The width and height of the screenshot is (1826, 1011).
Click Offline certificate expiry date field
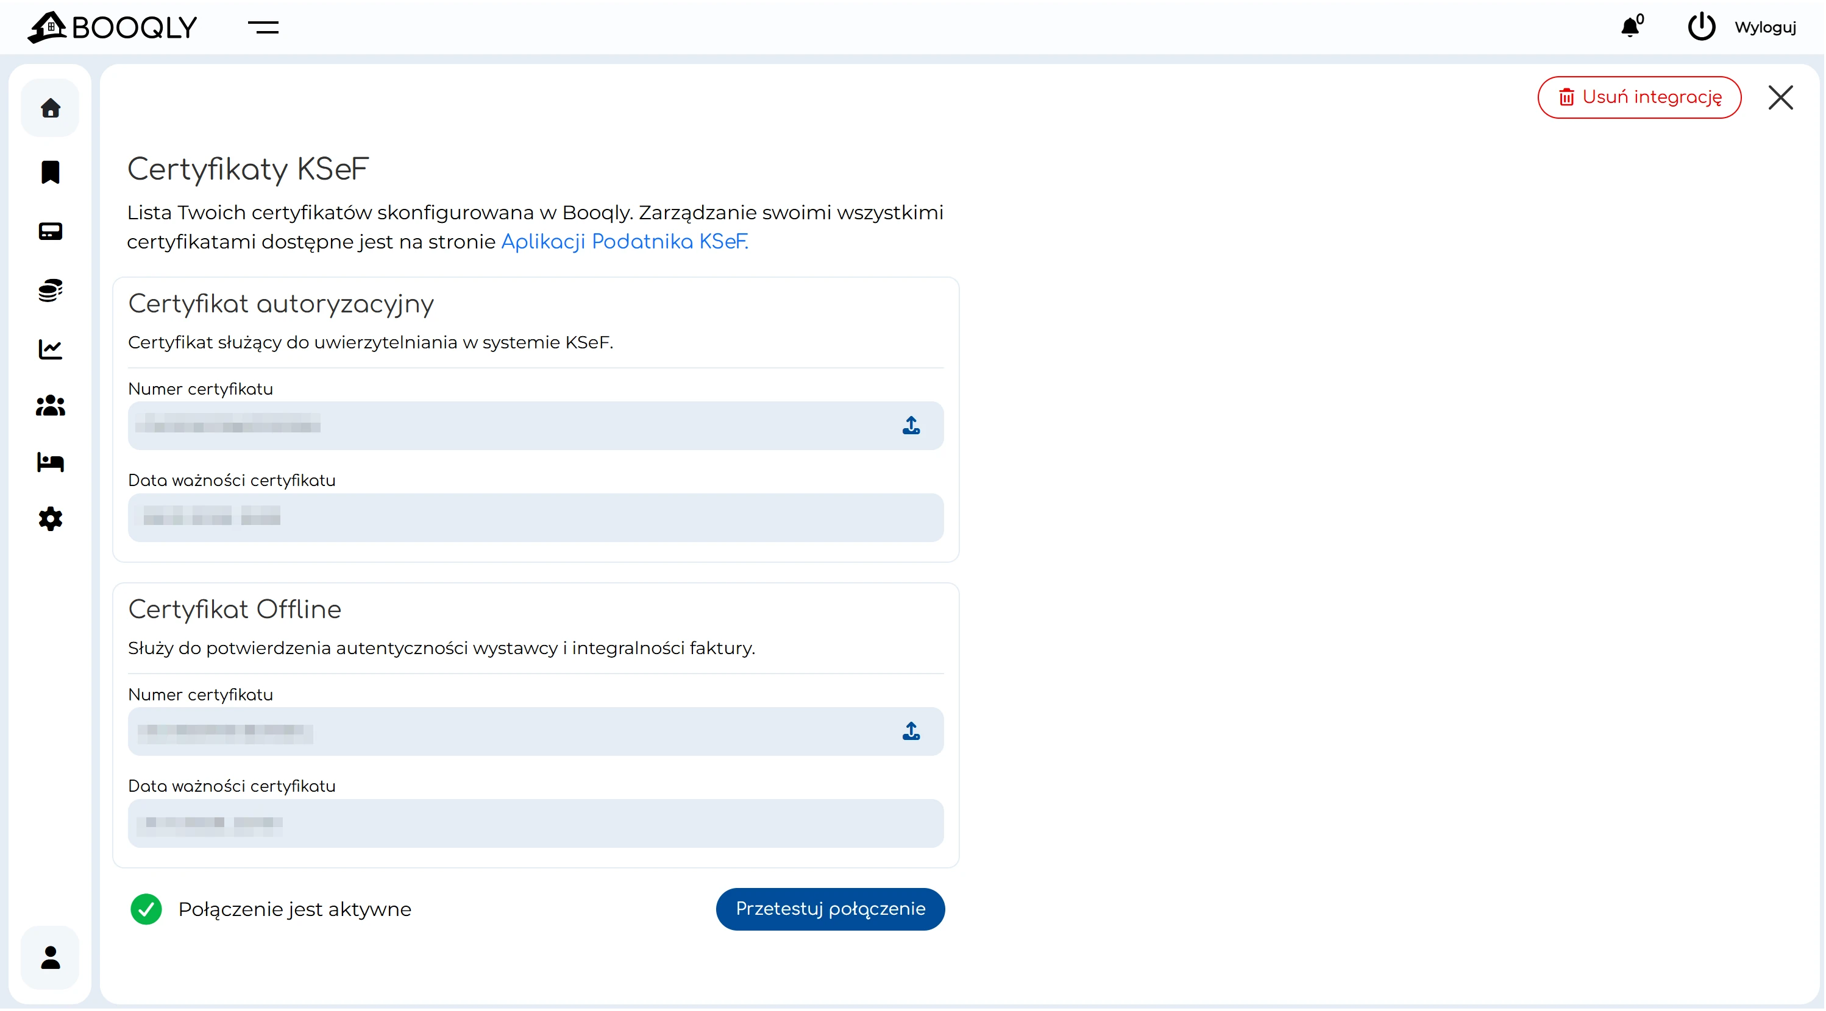coord(535,823)
